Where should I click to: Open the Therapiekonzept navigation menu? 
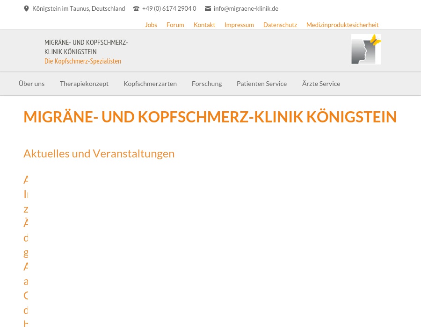point(84,83)
